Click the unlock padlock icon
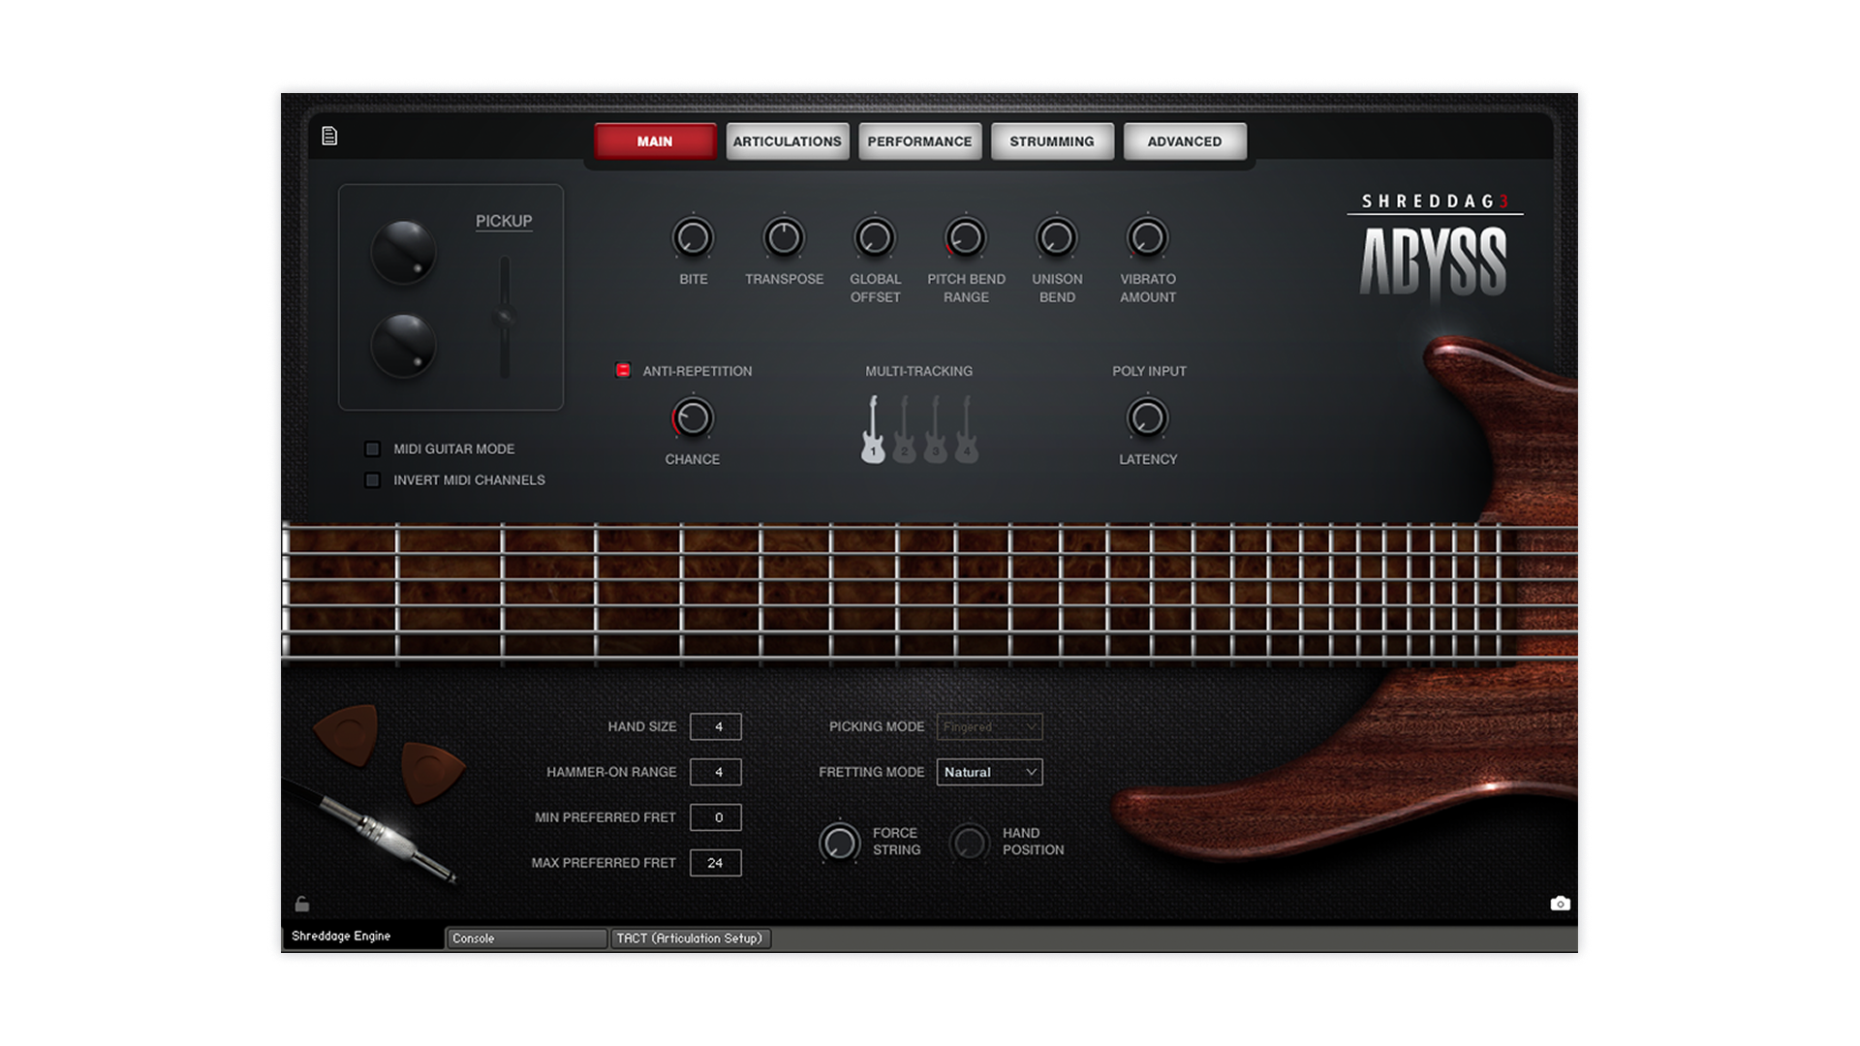 [302, 904]
